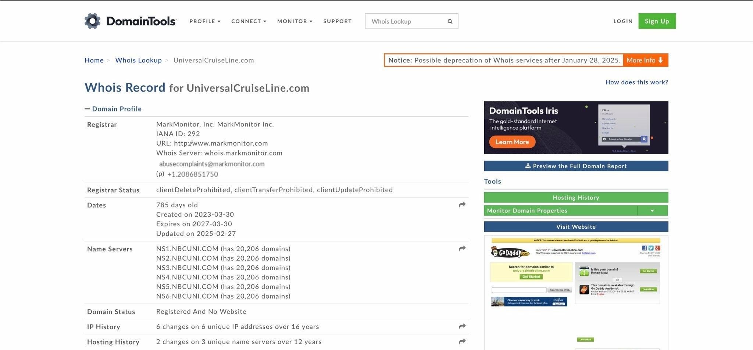Collapse the Domain Profile section
The width and height of the screenshot is (753, 350).
click(x=87, y=109)
